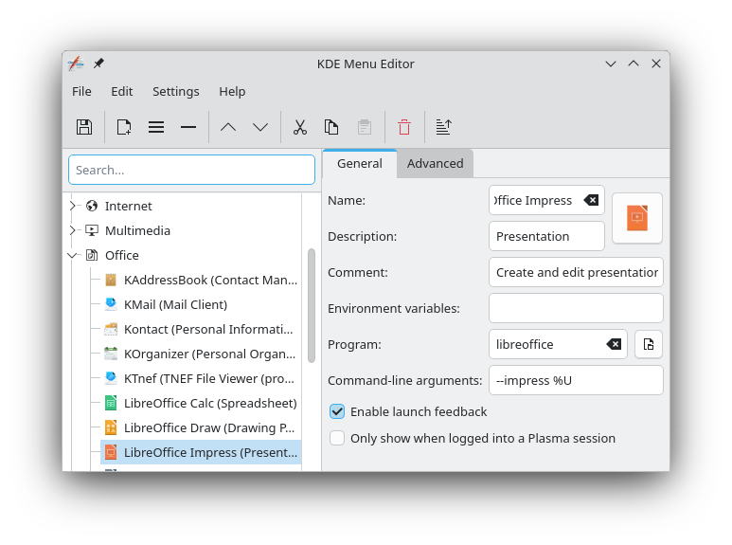Click the New Item toolbar icon
This screenshot has width=732, height=545.
(124, 127)
